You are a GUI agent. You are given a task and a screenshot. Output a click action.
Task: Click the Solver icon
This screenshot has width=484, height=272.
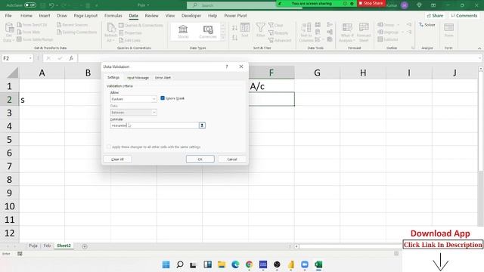427,25
